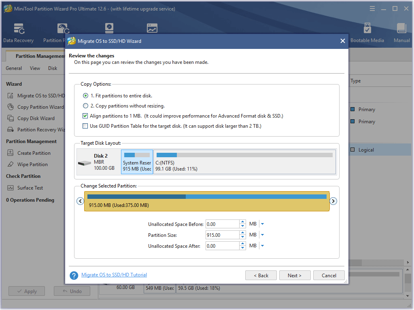Click the Next button
Viewport: 414px width, 310px height.
click(295, 276)
